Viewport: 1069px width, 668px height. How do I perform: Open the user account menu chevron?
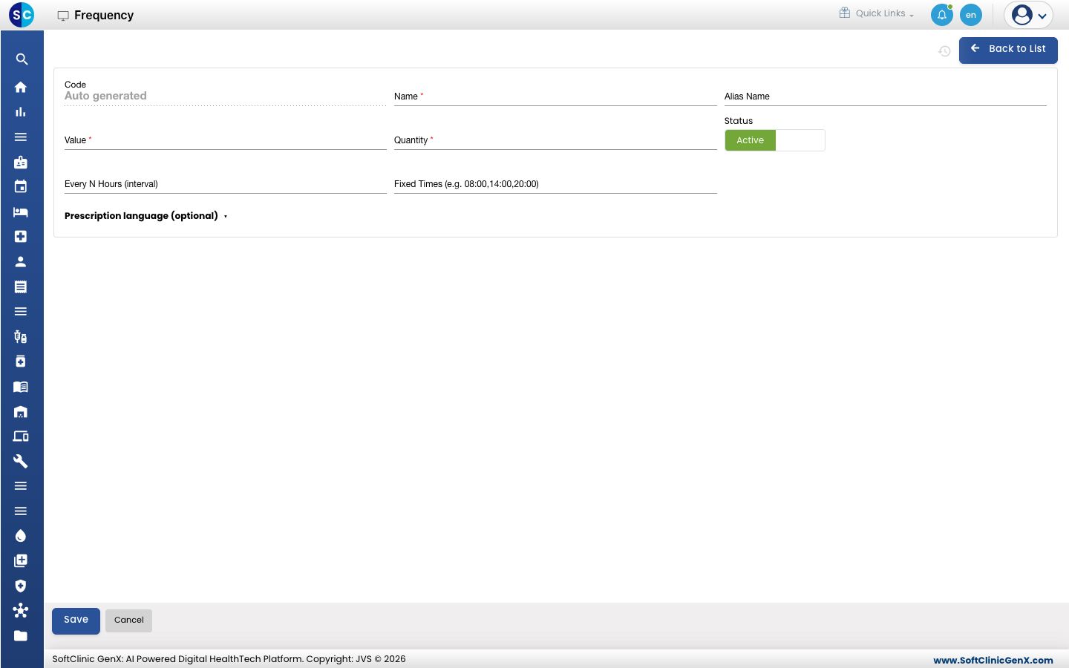click(x=1042, y=16)
